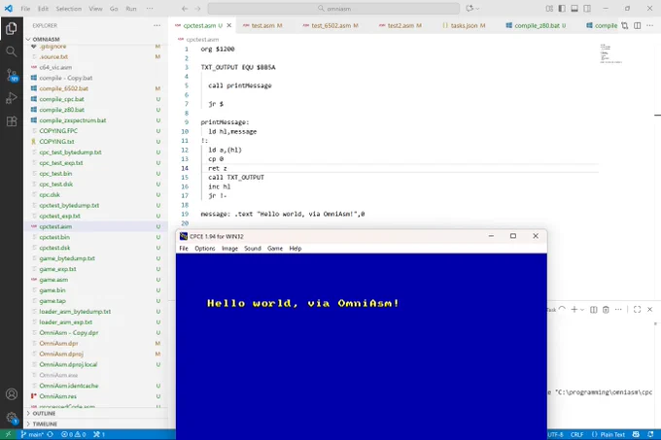Toggle the secondary side bar layout icon

(x=587, y=9)
